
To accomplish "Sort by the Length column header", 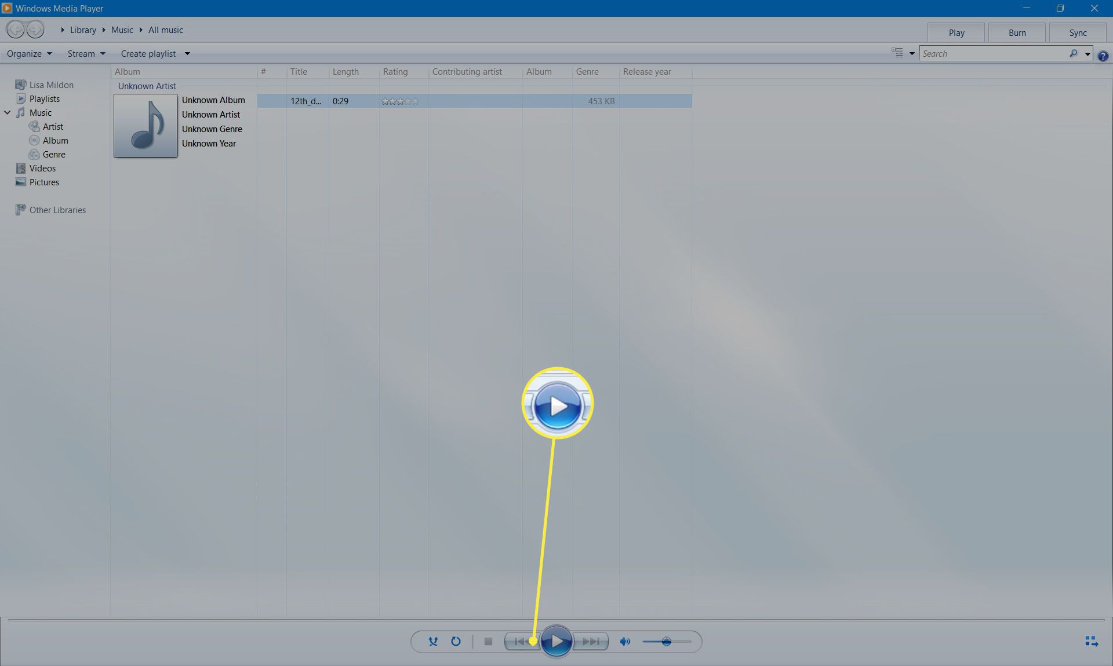I will pos(354,72).
